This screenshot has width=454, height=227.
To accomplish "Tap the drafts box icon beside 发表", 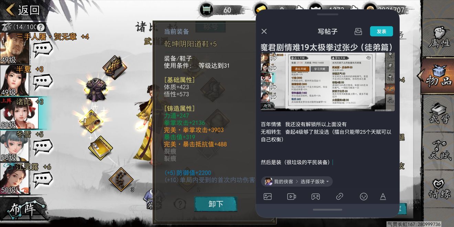I will (358, 32).
